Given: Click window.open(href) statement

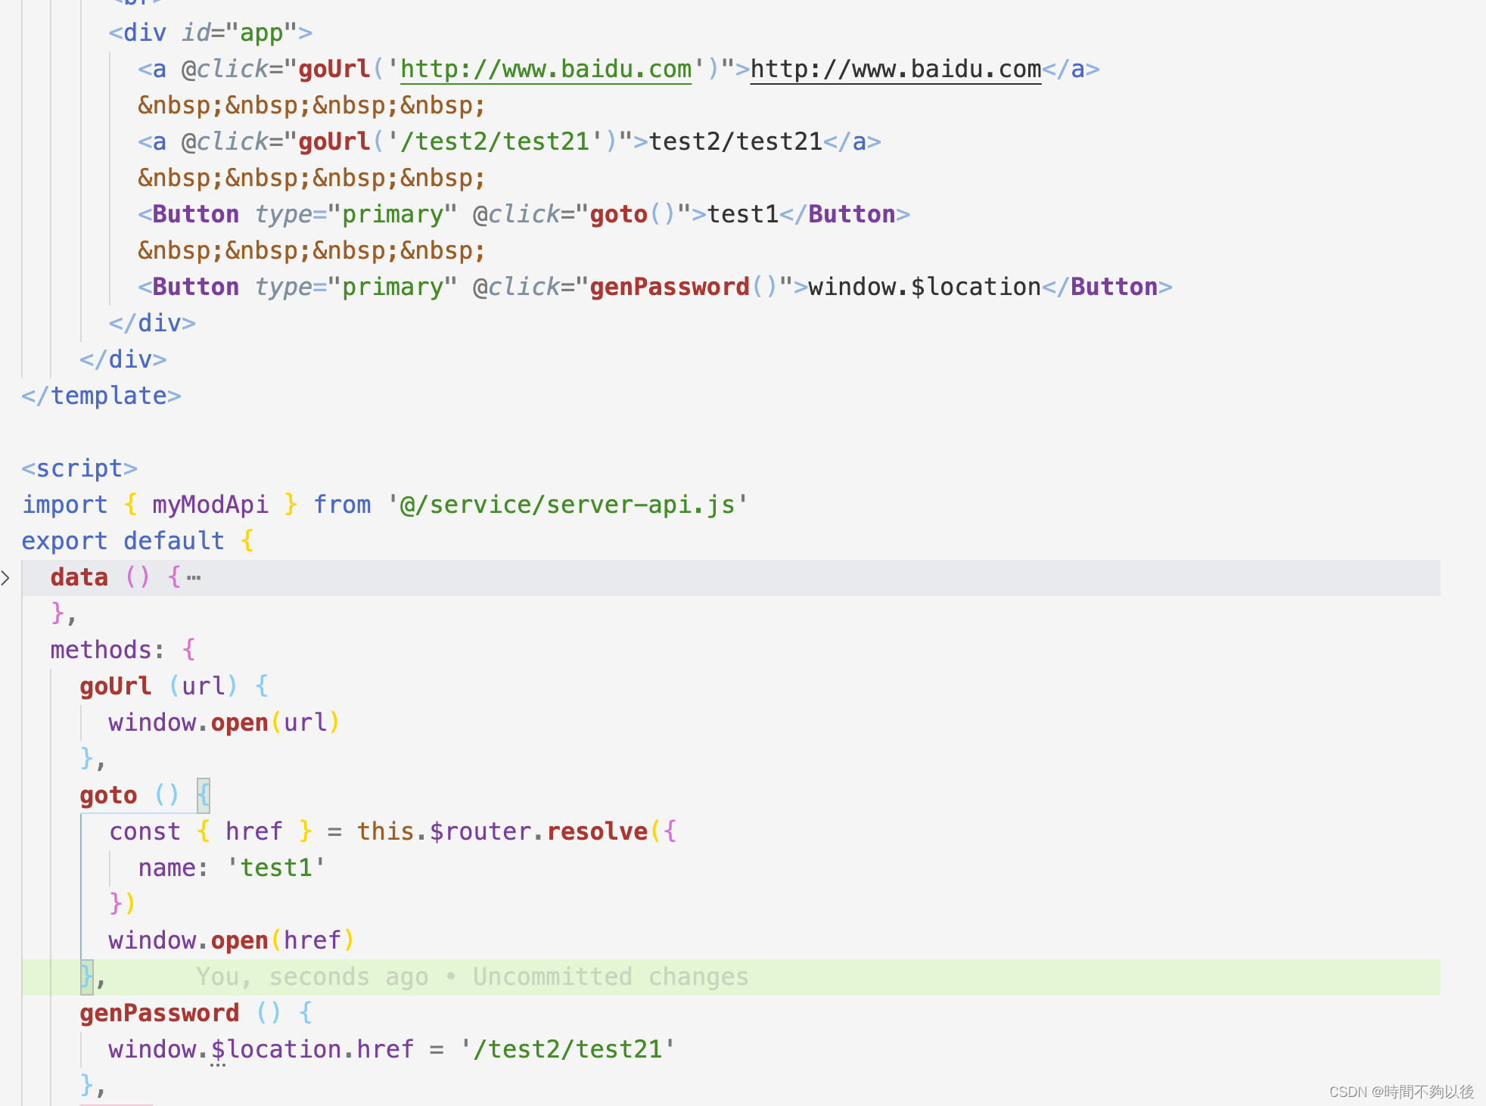Looking at the screenshot, I should pyautogui.click(x=232, y=940).
